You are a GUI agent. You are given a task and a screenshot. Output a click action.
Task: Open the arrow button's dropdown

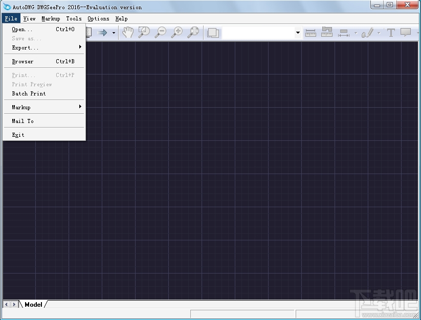pos(114,33)
